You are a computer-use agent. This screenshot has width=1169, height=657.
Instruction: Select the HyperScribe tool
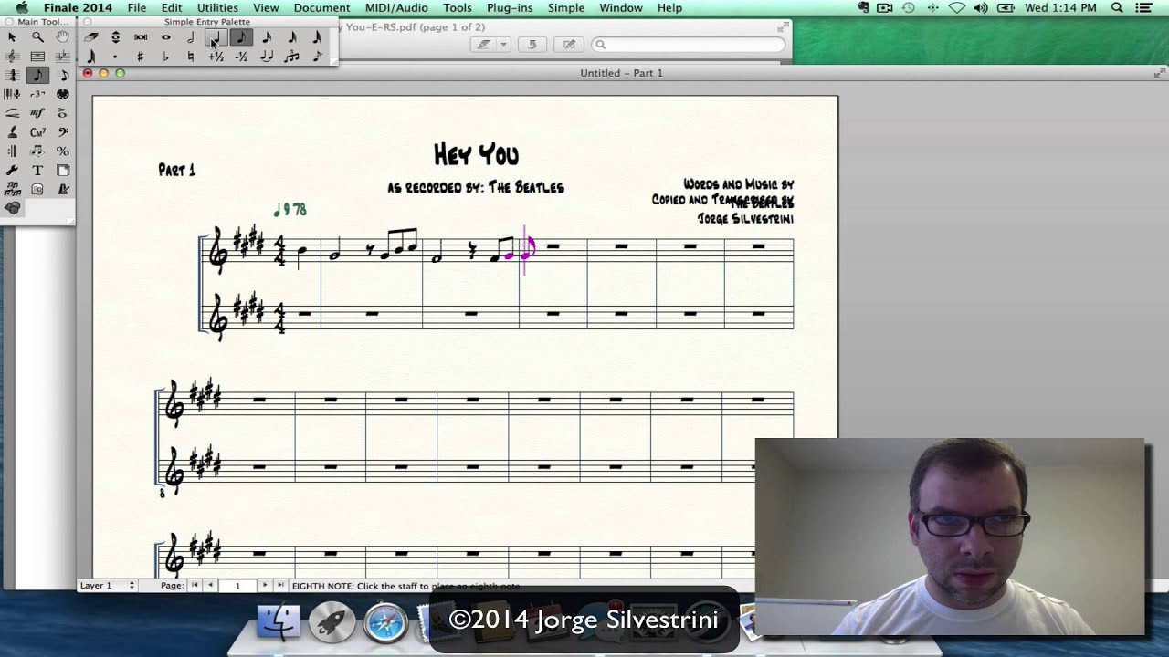click(x=12, y=94)
